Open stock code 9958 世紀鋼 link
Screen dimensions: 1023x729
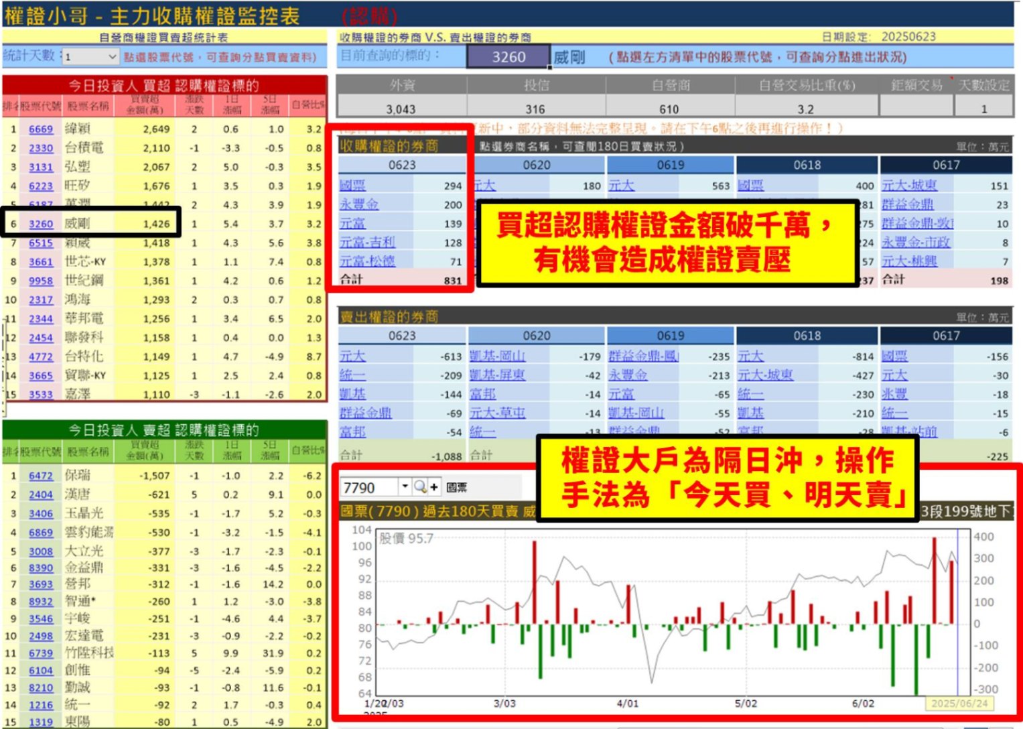41,281
